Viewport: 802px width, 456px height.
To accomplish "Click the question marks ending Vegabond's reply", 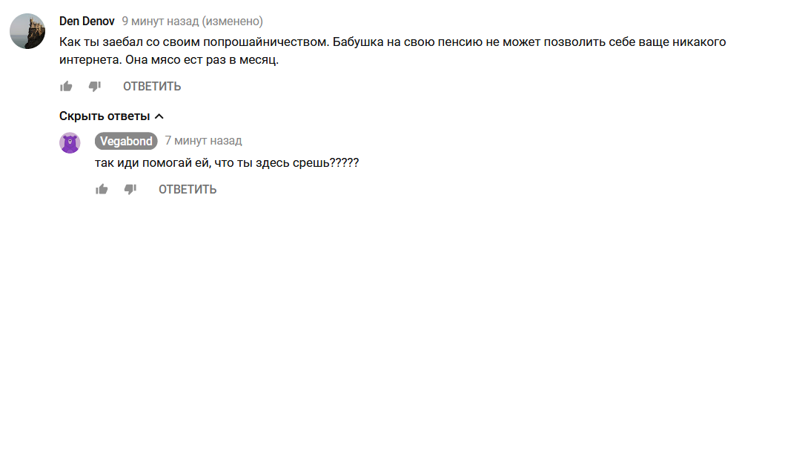I will (344, 162).
